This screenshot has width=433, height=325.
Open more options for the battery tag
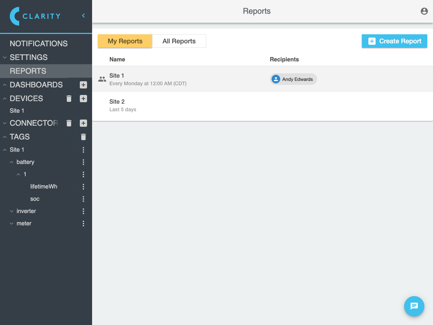click(83, 162)
